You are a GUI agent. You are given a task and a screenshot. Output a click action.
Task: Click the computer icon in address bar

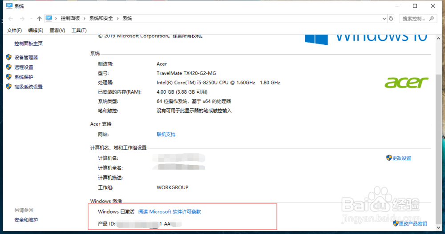49,18
